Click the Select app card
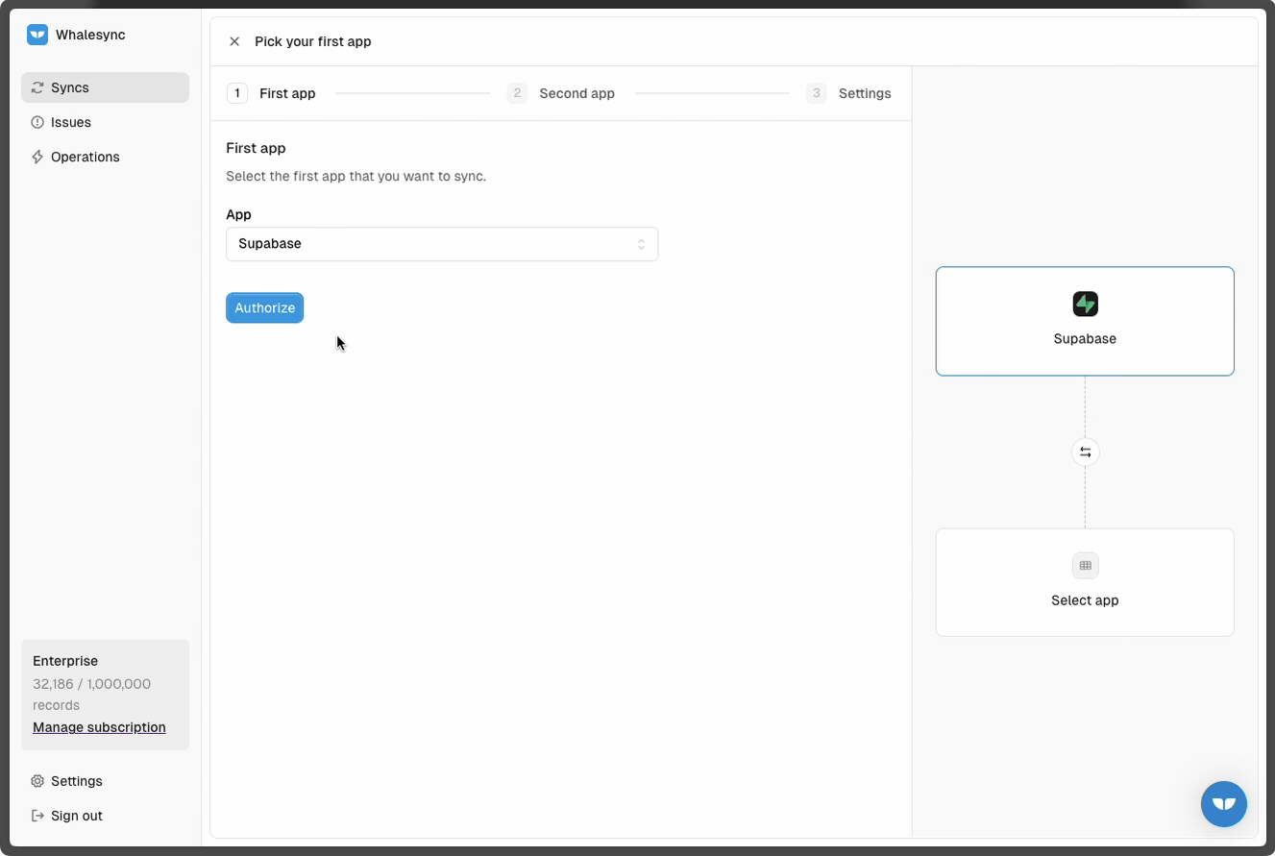Screen dimensions: 1275x856 click(x=1085, y=582)
